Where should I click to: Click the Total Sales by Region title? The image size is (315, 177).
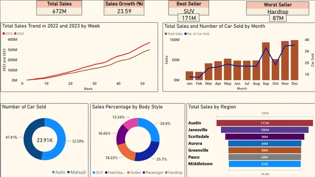212,107
